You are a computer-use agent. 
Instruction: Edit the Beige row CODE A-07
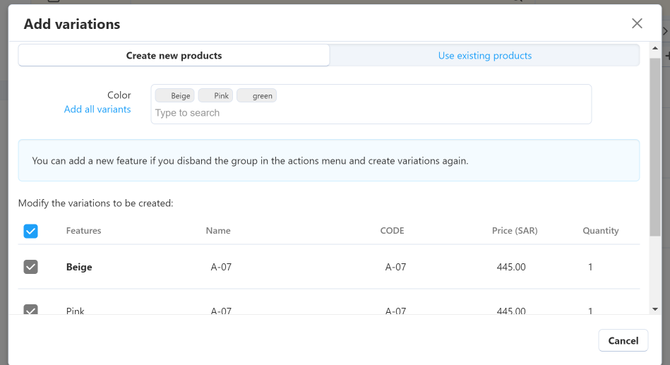(395, 267)
